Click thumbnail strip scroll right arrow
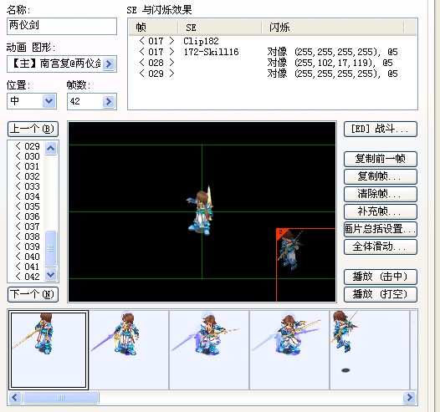The height and width of the screenshot is (412, 440). 409,397
